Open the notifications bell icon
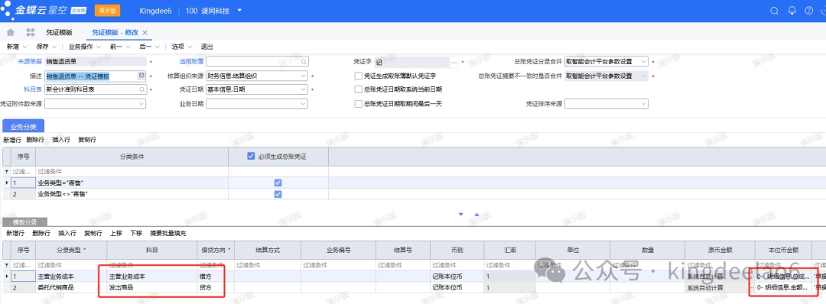Screen dimensions: 826x304 (x=792, y=11)
